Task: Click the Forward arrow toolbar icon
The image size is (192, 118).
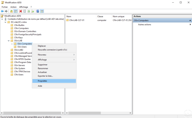Action: 6,11
